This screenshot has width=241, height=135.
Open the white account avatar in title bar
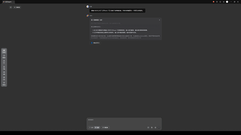pos(227,2)
